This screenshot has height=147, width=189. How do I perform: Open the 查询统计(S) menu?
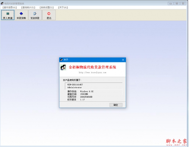(x=28, y=8)
